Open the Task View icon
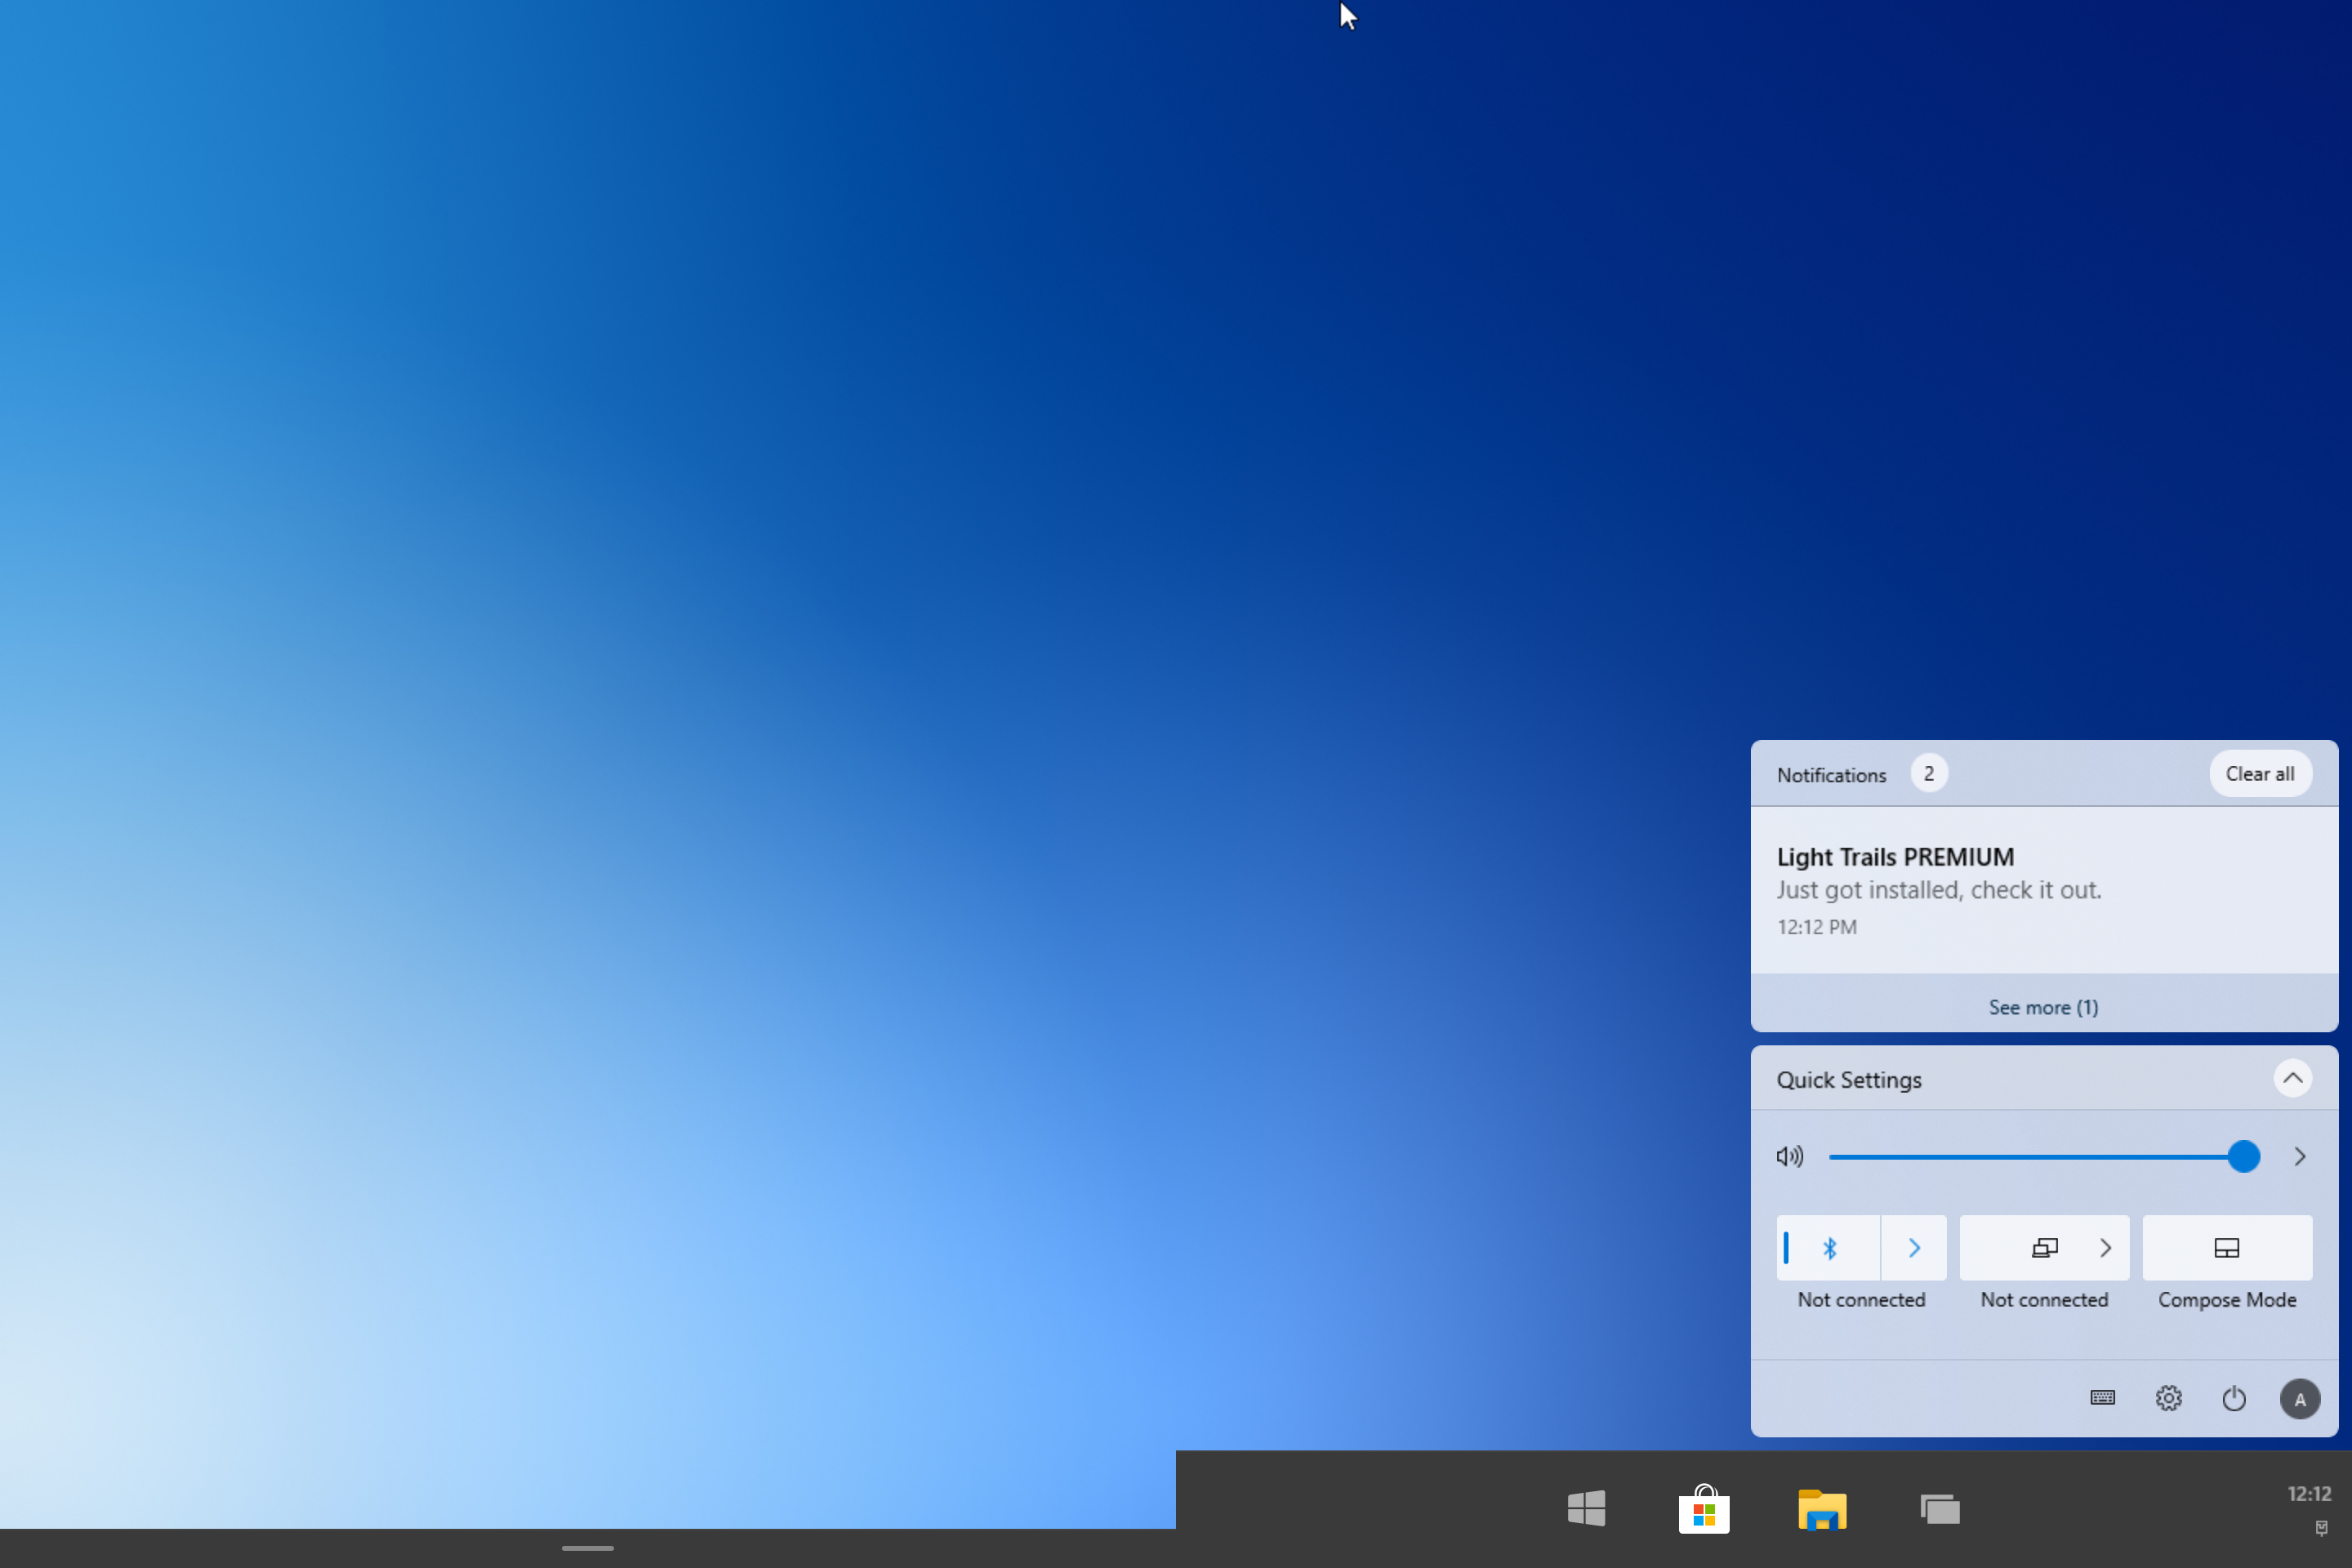Image resolution: width=2352 pixels, height=1568 pixels. [x=1940, y=1509]
